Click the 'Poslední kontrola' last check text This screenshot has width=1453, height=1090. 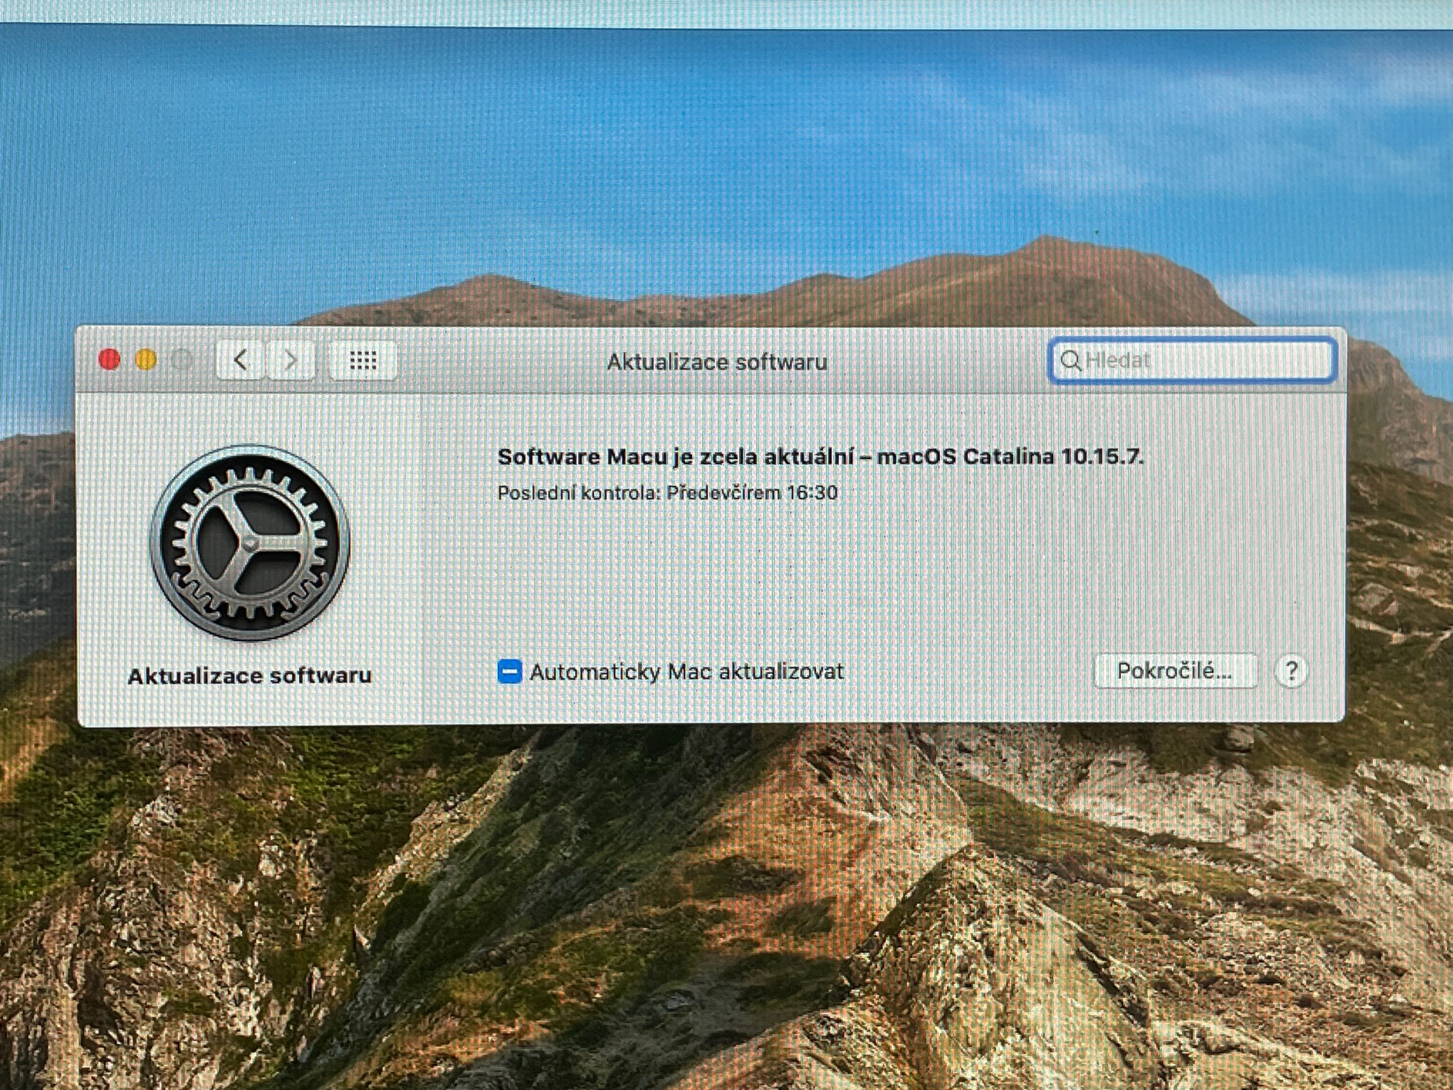(667, 493)
